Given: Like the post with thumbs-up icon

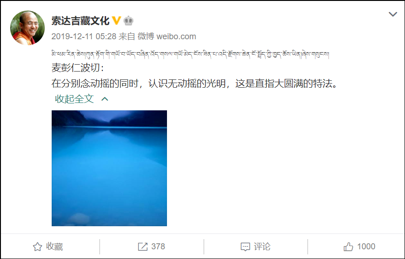Looking at the screenshot, I should (348, 247).
